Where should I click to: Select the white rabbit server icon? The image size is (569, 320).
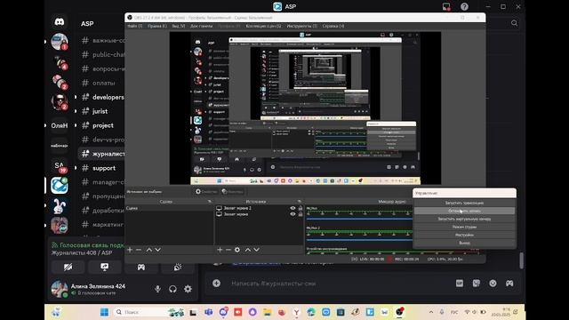(60, 206)
